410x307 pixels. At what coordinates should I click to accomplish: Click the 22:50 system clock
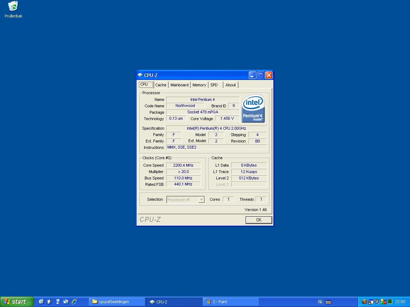[x=400, y=302]
